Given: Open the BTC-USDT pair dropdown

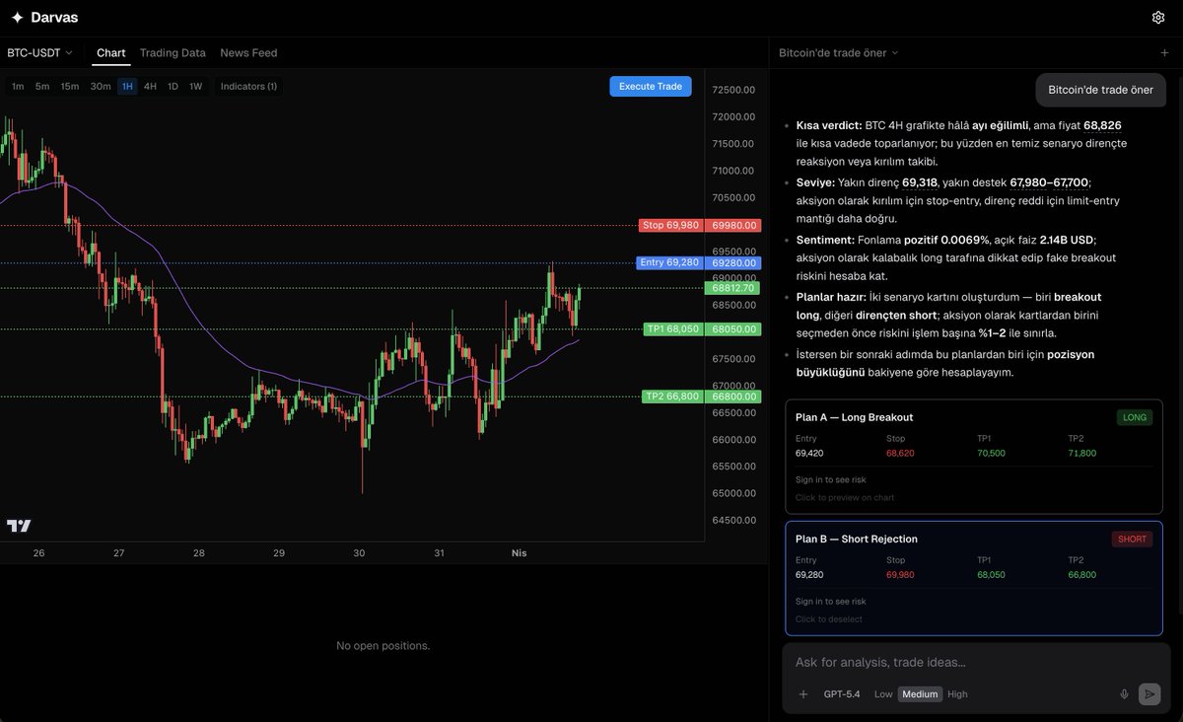Looking at the screenshot, I should (x=39, y=52).
